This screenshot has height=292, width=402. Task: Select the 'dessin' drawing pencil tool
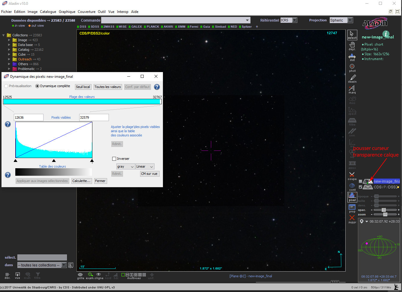pyautogui.click(x=352, y=78)
